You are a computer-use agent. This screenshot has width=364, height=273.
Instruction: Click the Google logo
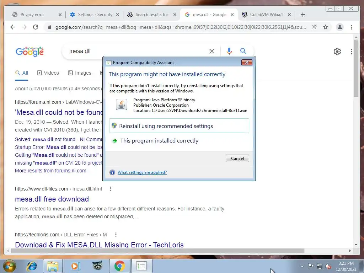[30, 52]
